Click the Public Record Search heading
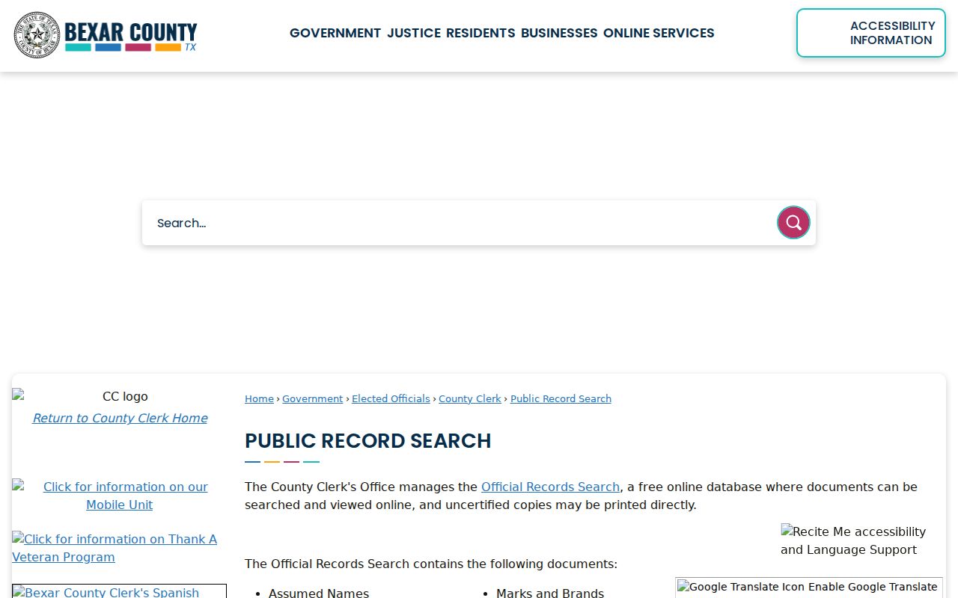The width and height of the screenshot is (958, 598). tap(368, 441)
